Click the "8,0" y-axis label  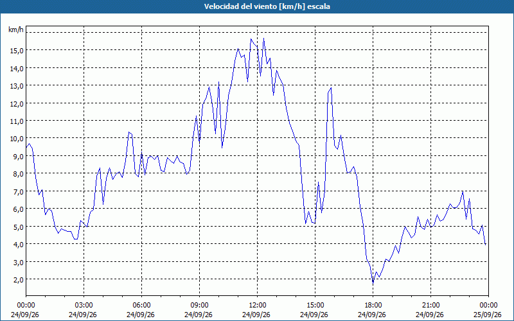18,174
